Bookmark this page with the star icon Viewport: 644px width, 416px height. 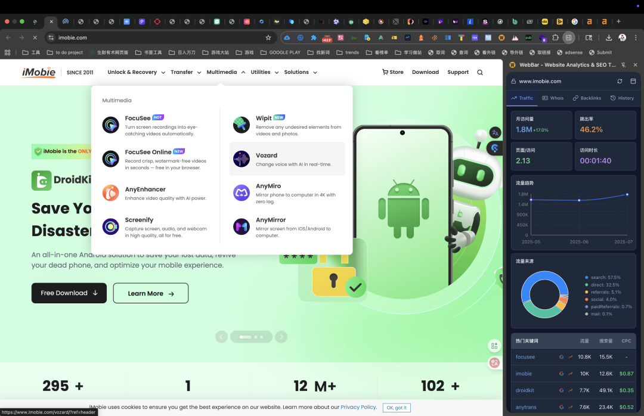(268, 38)
